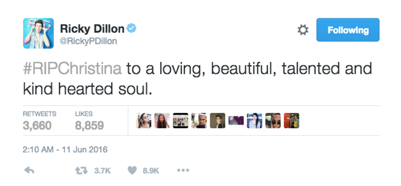Click the liker avatar in striped shirt
This screenshot has width=401, height=186.
(254, 121)
